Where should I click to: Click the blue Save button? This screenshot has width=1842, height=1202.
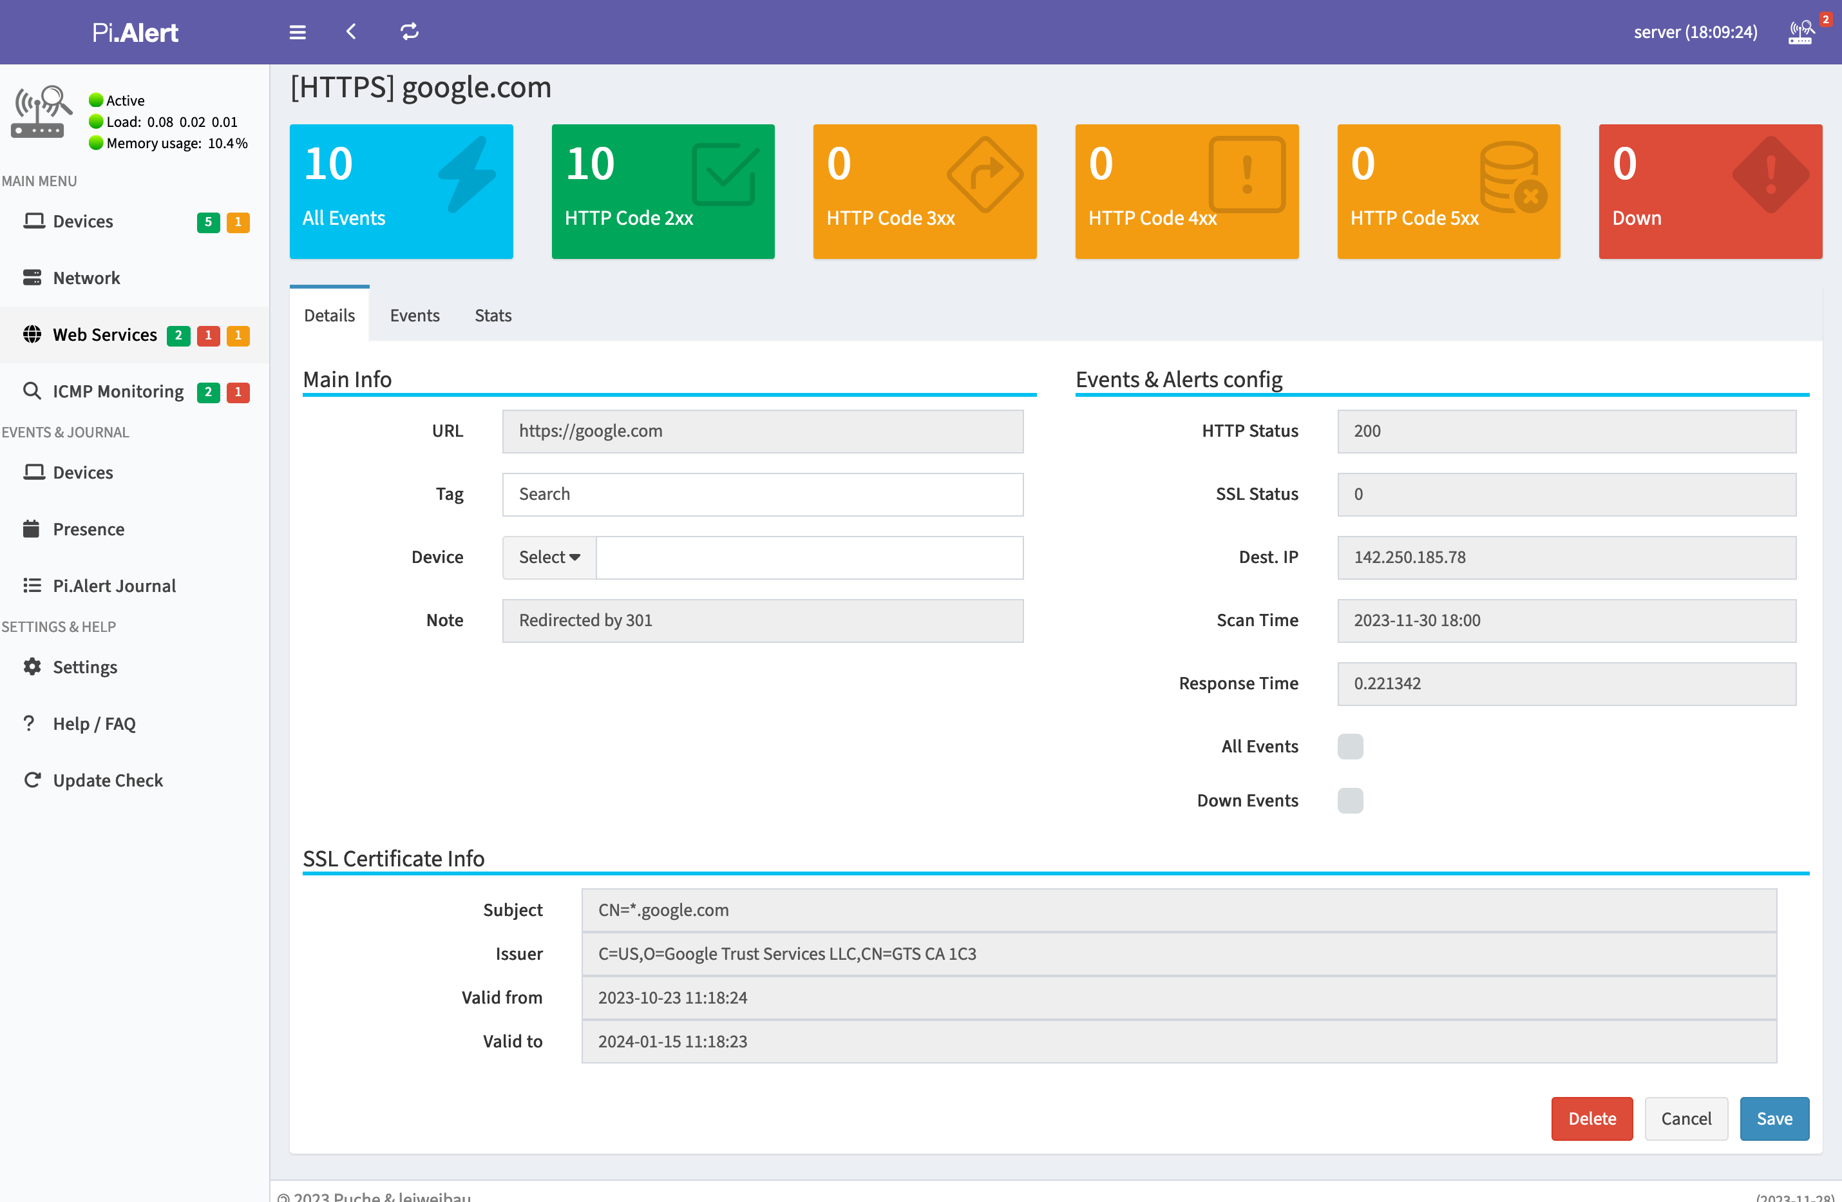[1774, 1118]
